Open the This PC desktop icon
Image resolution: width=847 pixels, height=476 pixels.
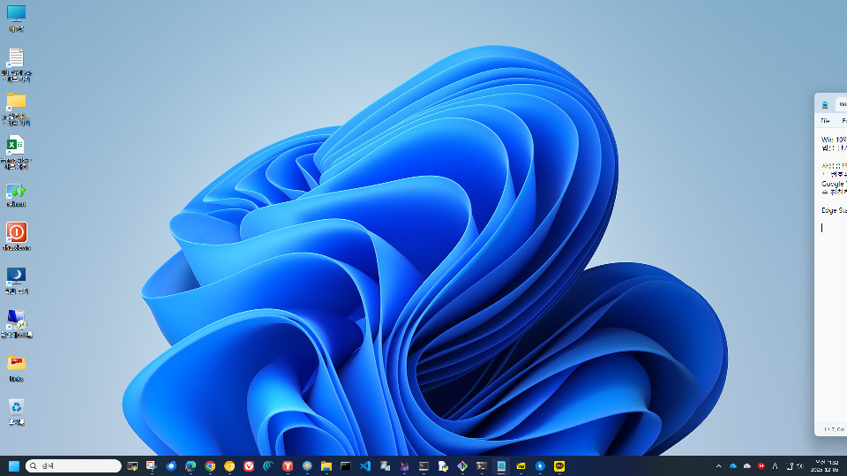(16, 19)
